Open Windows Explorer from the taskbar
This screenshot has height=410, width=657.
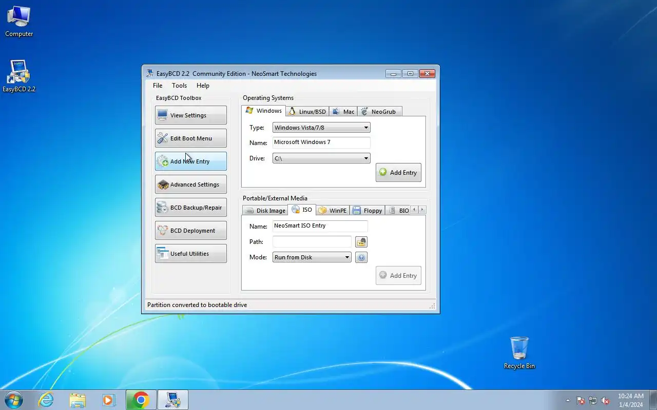(x=78, y=400)
